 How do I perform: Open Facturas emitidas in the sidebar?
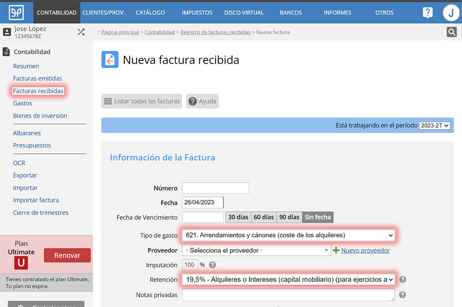tap(37, 78)
